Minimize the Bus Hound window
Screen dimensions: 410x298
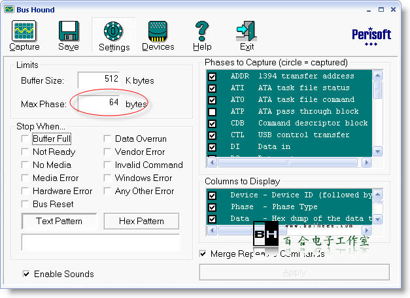(369, 10)
